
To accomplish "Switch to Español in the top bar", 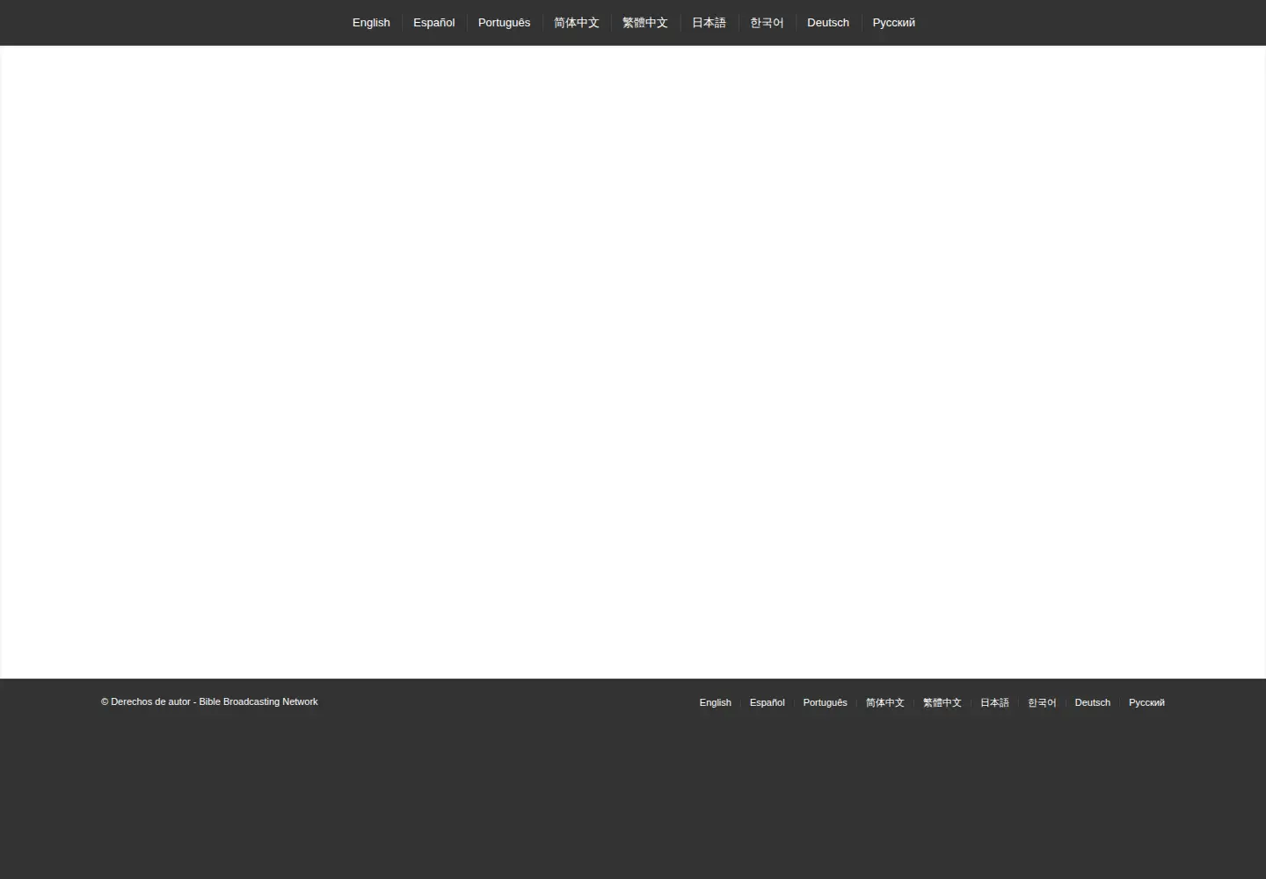I will tap(434, 23).
